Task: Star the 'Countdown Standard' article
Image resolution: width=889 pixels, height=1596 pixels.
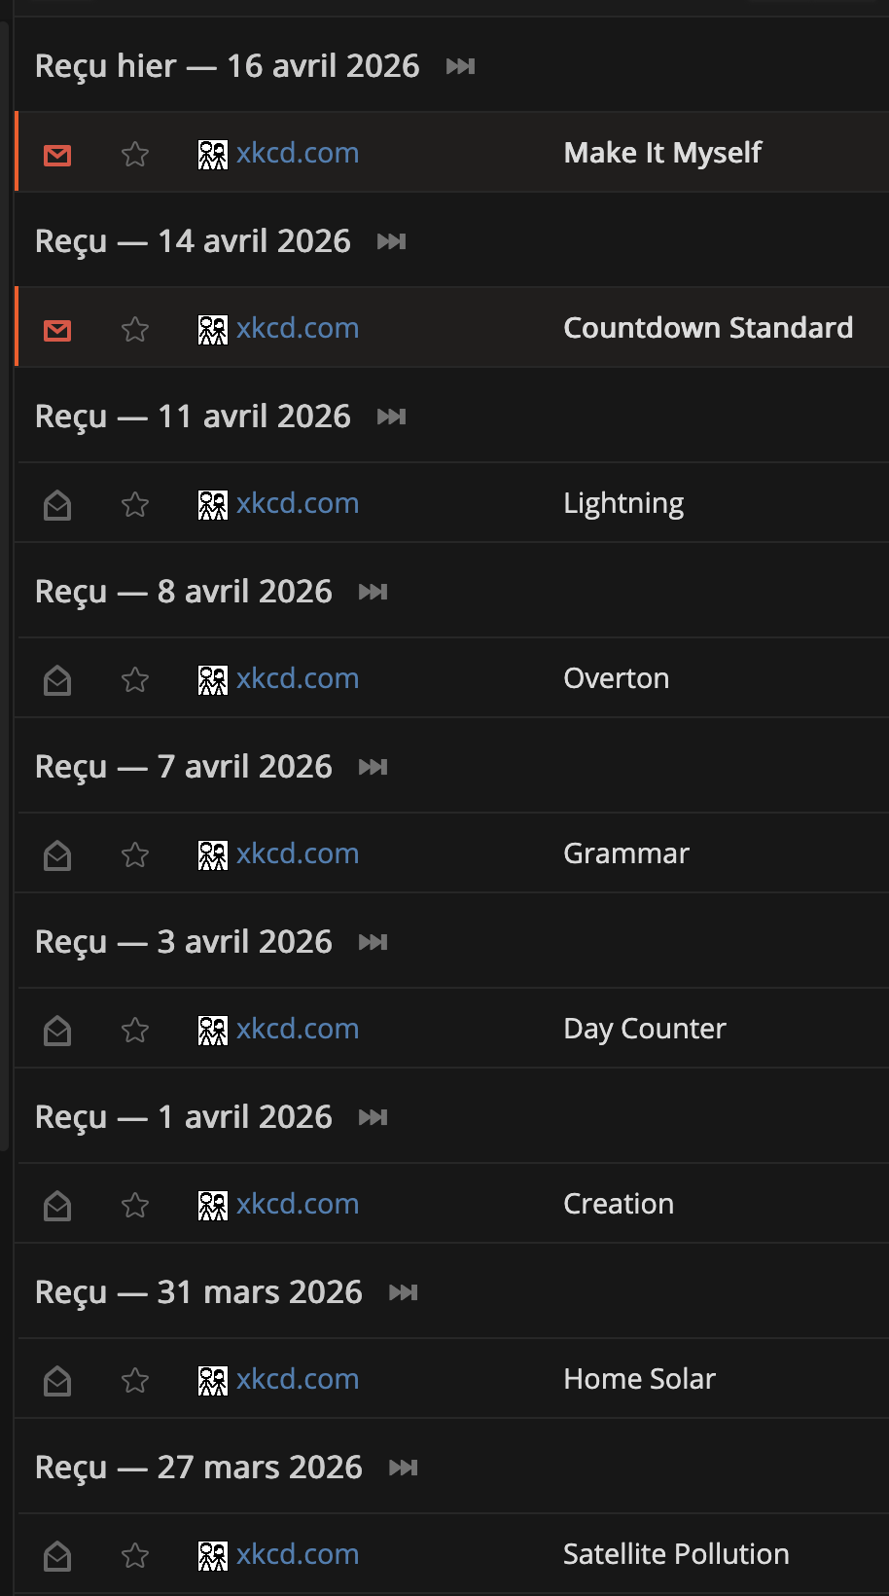Action: point(135,329)
